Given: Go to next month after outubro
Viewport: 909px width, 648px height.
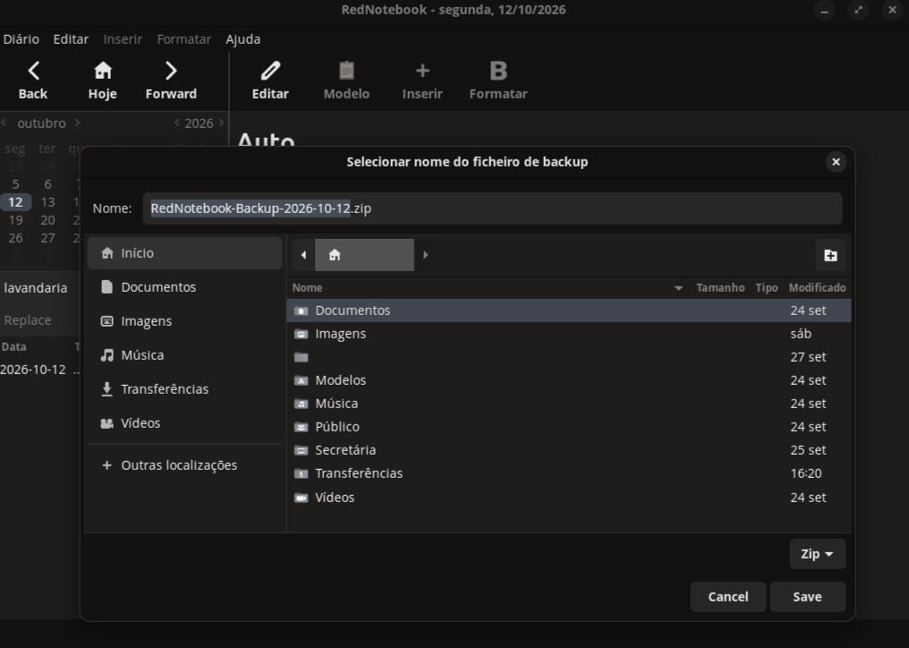Looking at the screenshot, I should click(x=77, y=123).
